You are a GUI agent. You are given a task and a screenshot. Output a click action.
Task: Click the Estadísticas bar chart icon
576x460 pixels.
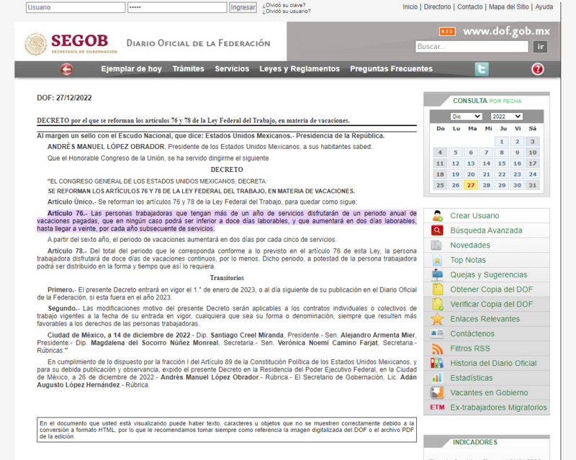tap(437, 378)
